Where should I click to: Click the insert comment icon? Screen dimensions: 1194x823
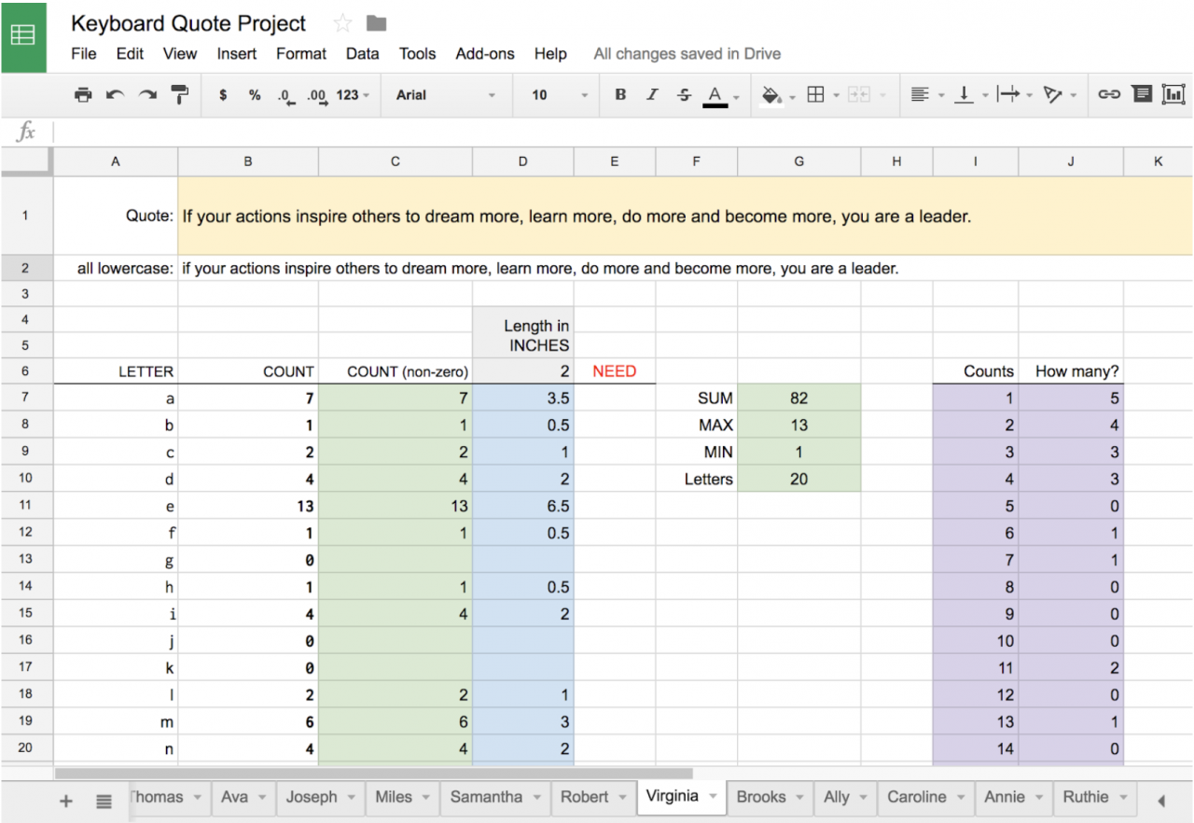click(x=1141, y=94)
